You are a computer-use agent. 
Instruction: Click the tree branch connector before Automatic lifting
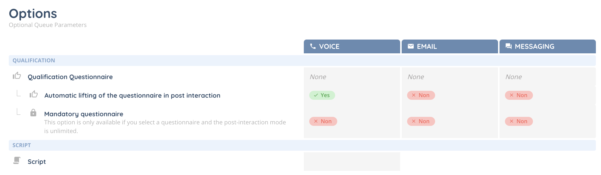19,93
